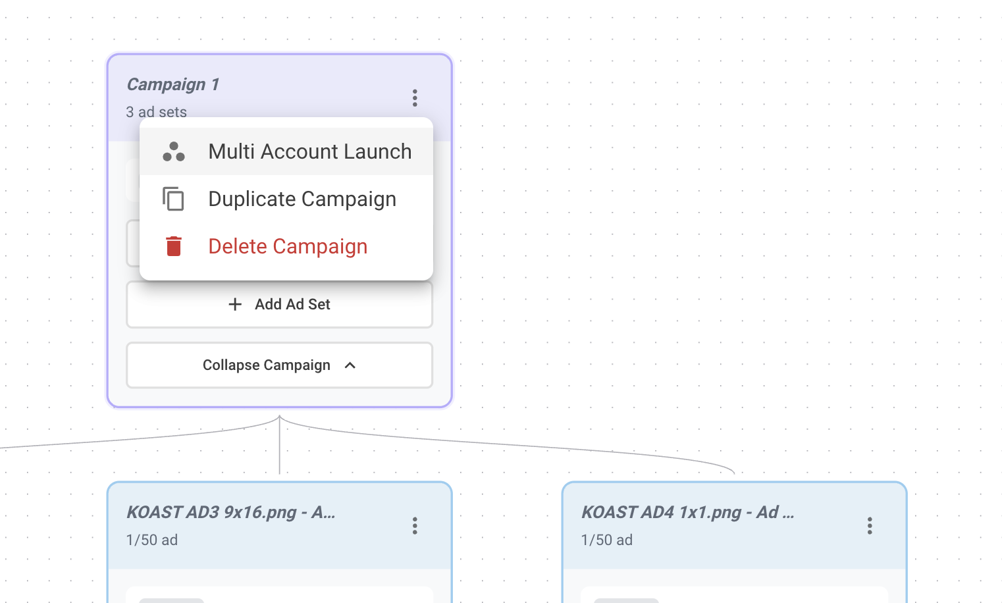Click the Duplicate Campaign copy icon

click(x=173, y=199)
